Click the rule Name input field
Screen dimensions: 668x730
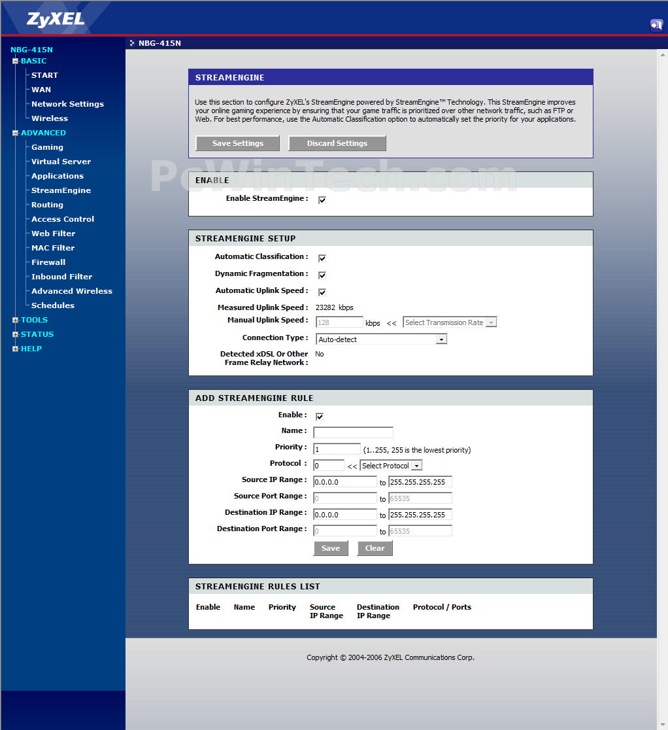click(353, 432)
